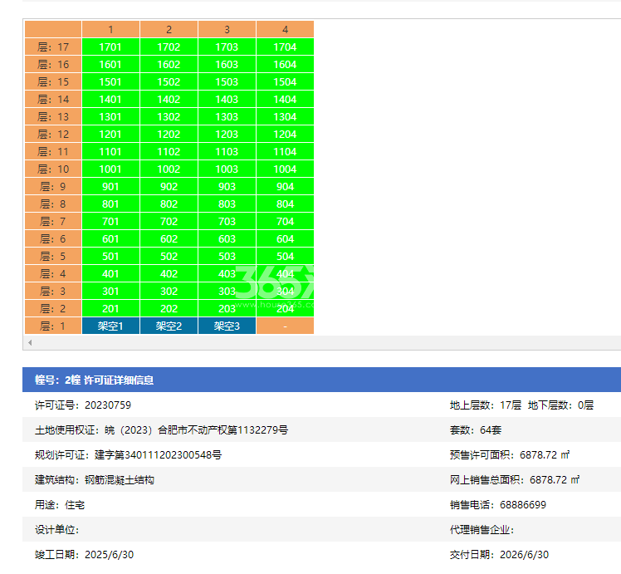The height and width of the screenshot is (574, 621).
Task: Select unit 604
Action: 285,238
